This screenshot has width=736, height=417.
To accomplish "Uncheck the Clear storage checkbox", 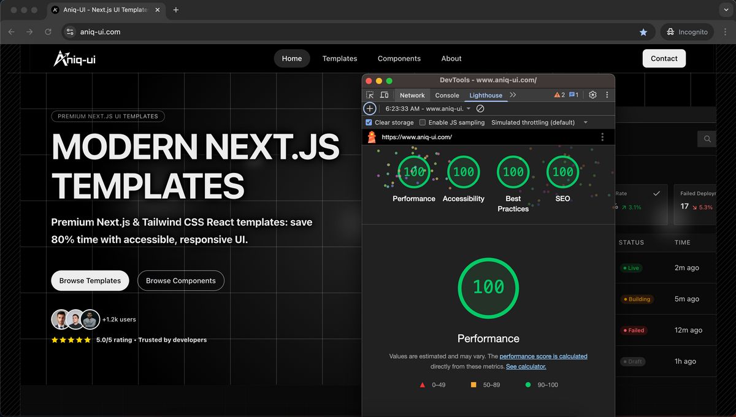I will [369, 122].
